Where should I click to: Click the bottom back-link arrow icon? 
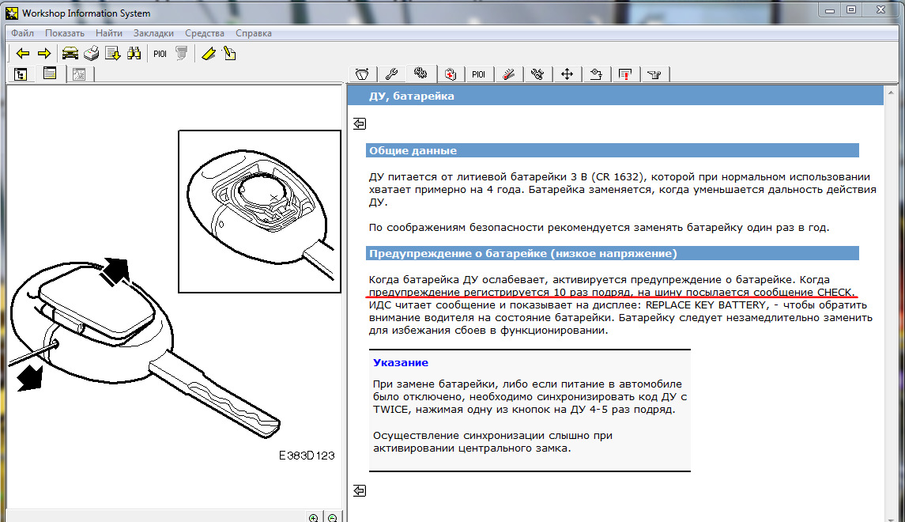(x=360, y=490)
